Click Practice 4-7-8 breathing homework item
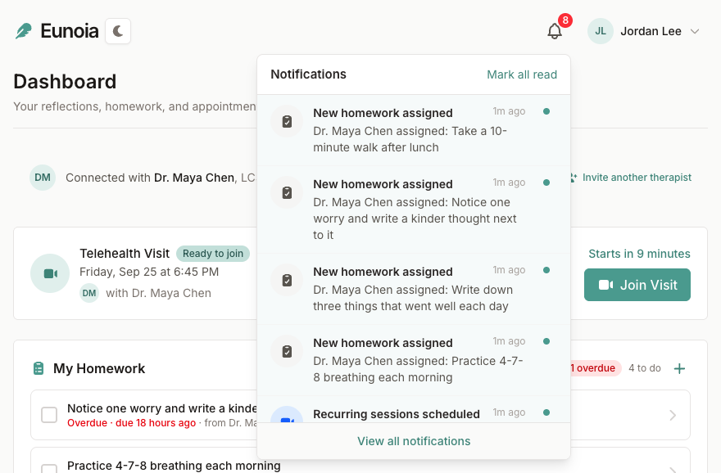721x473 pixels. (174, 466)
